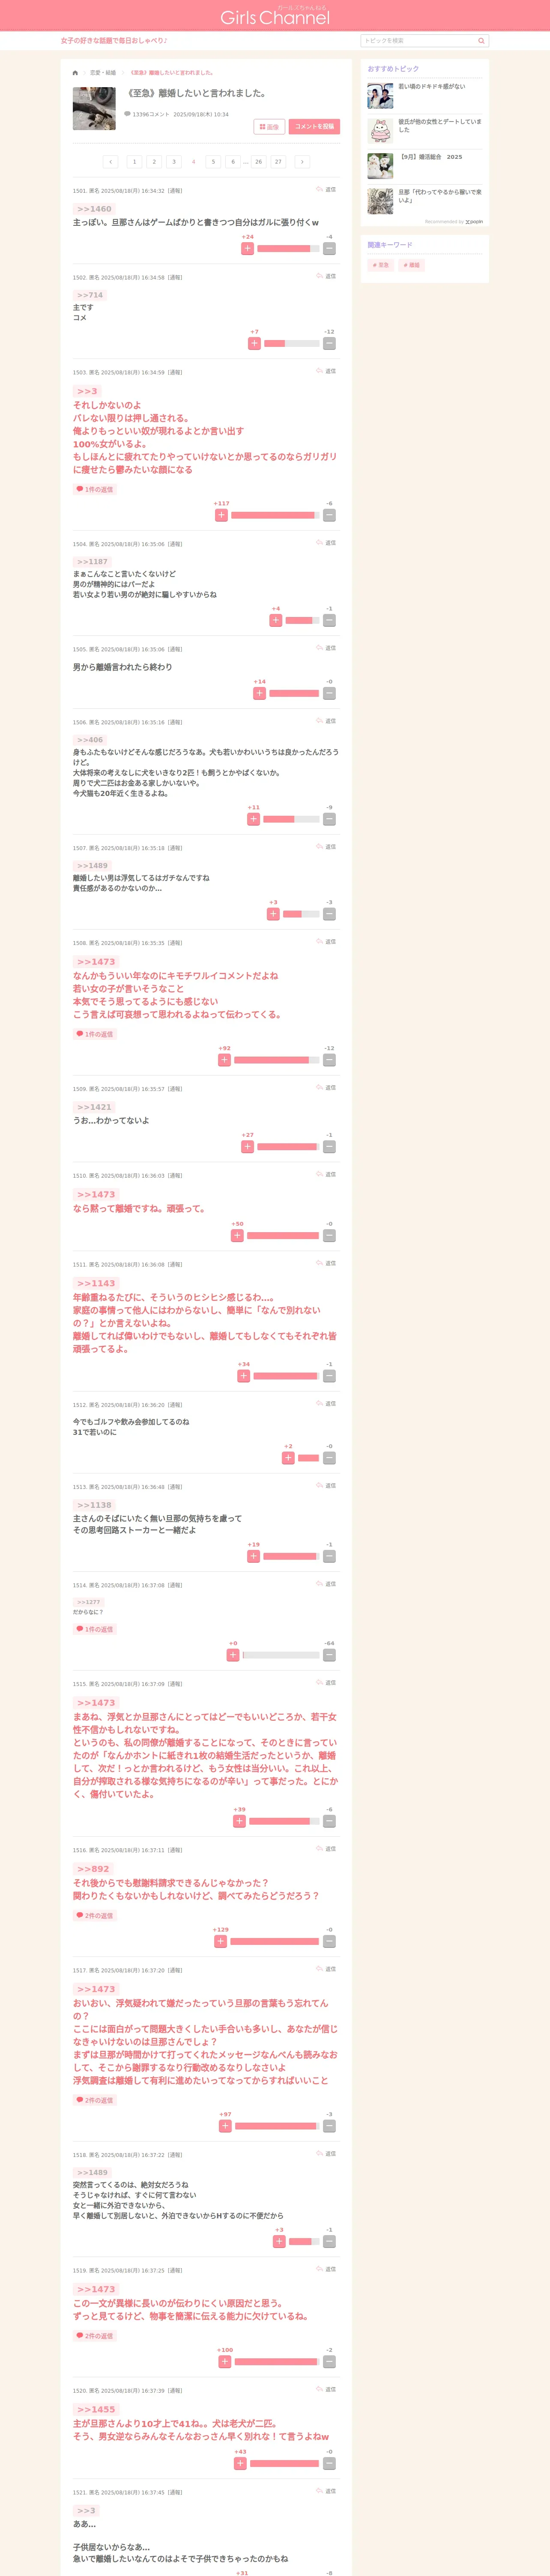Upvote comment 1501 with the plus button
The image size is (550, 2576).
coord(248,248)
